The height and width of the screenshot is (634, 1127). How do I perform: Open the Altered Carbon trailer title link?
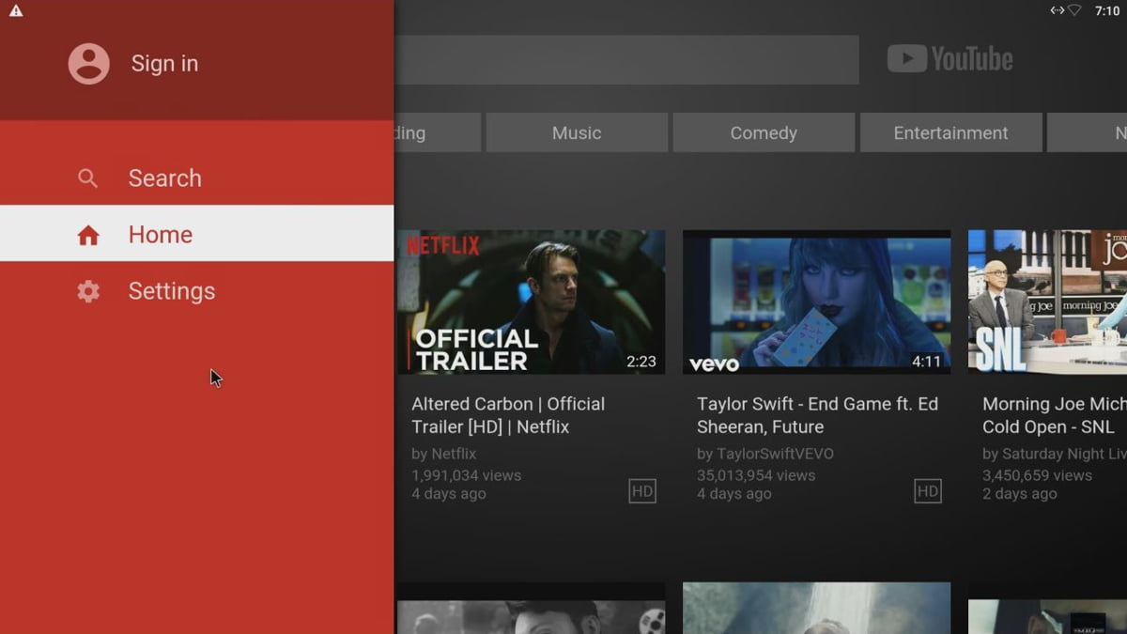tap(507, 414)
